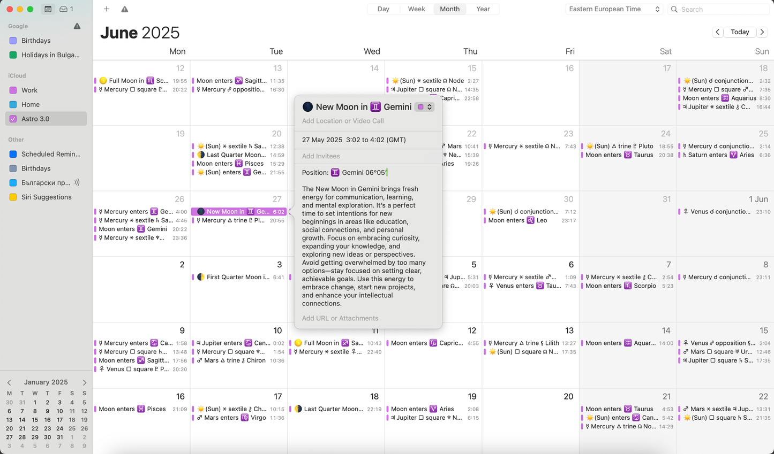Click the search magnifier icon
The image size is (774, 454).
click(x=674, y=9)
